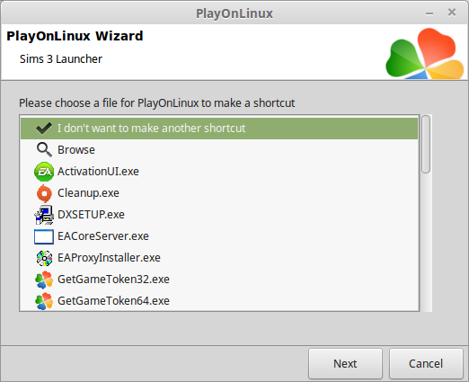This screenshot has height=382, width=469.
Task: Click the clover icon of GetGameToken64.exe
Action: (44, 301)
